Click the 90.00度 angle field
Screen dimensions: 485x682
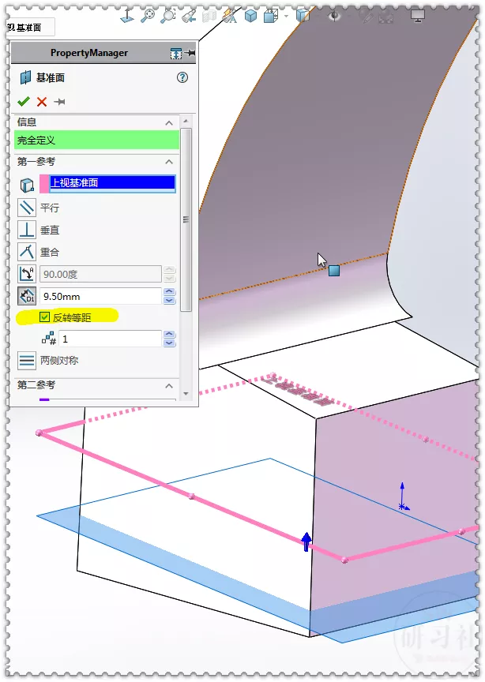[x=100, y=275]
